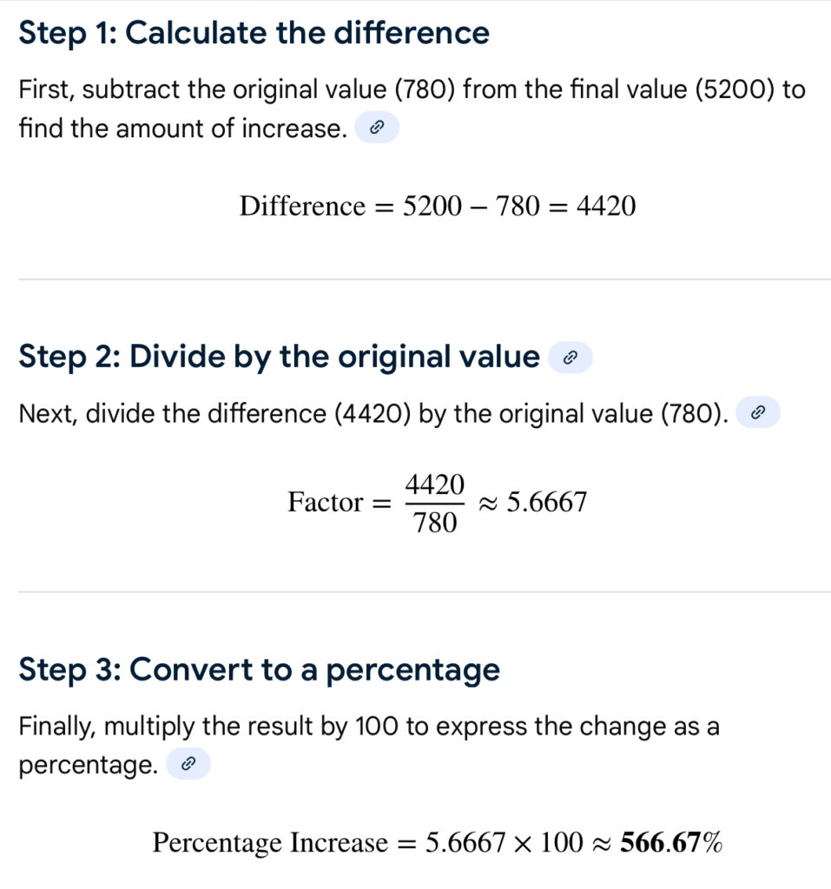Click the divider line between Step 1 and Step 2
This screenshot has height=889, width=831.
415,280
